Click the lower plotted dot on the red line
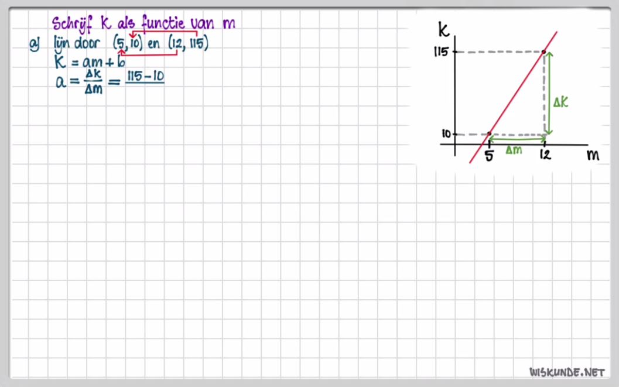Viewport: 619px width, 387px height. (490, 134)
